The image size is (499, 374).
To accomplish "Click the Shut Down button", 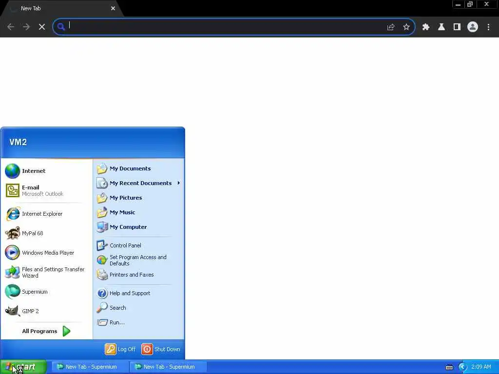I will click(x=161, y=349).
